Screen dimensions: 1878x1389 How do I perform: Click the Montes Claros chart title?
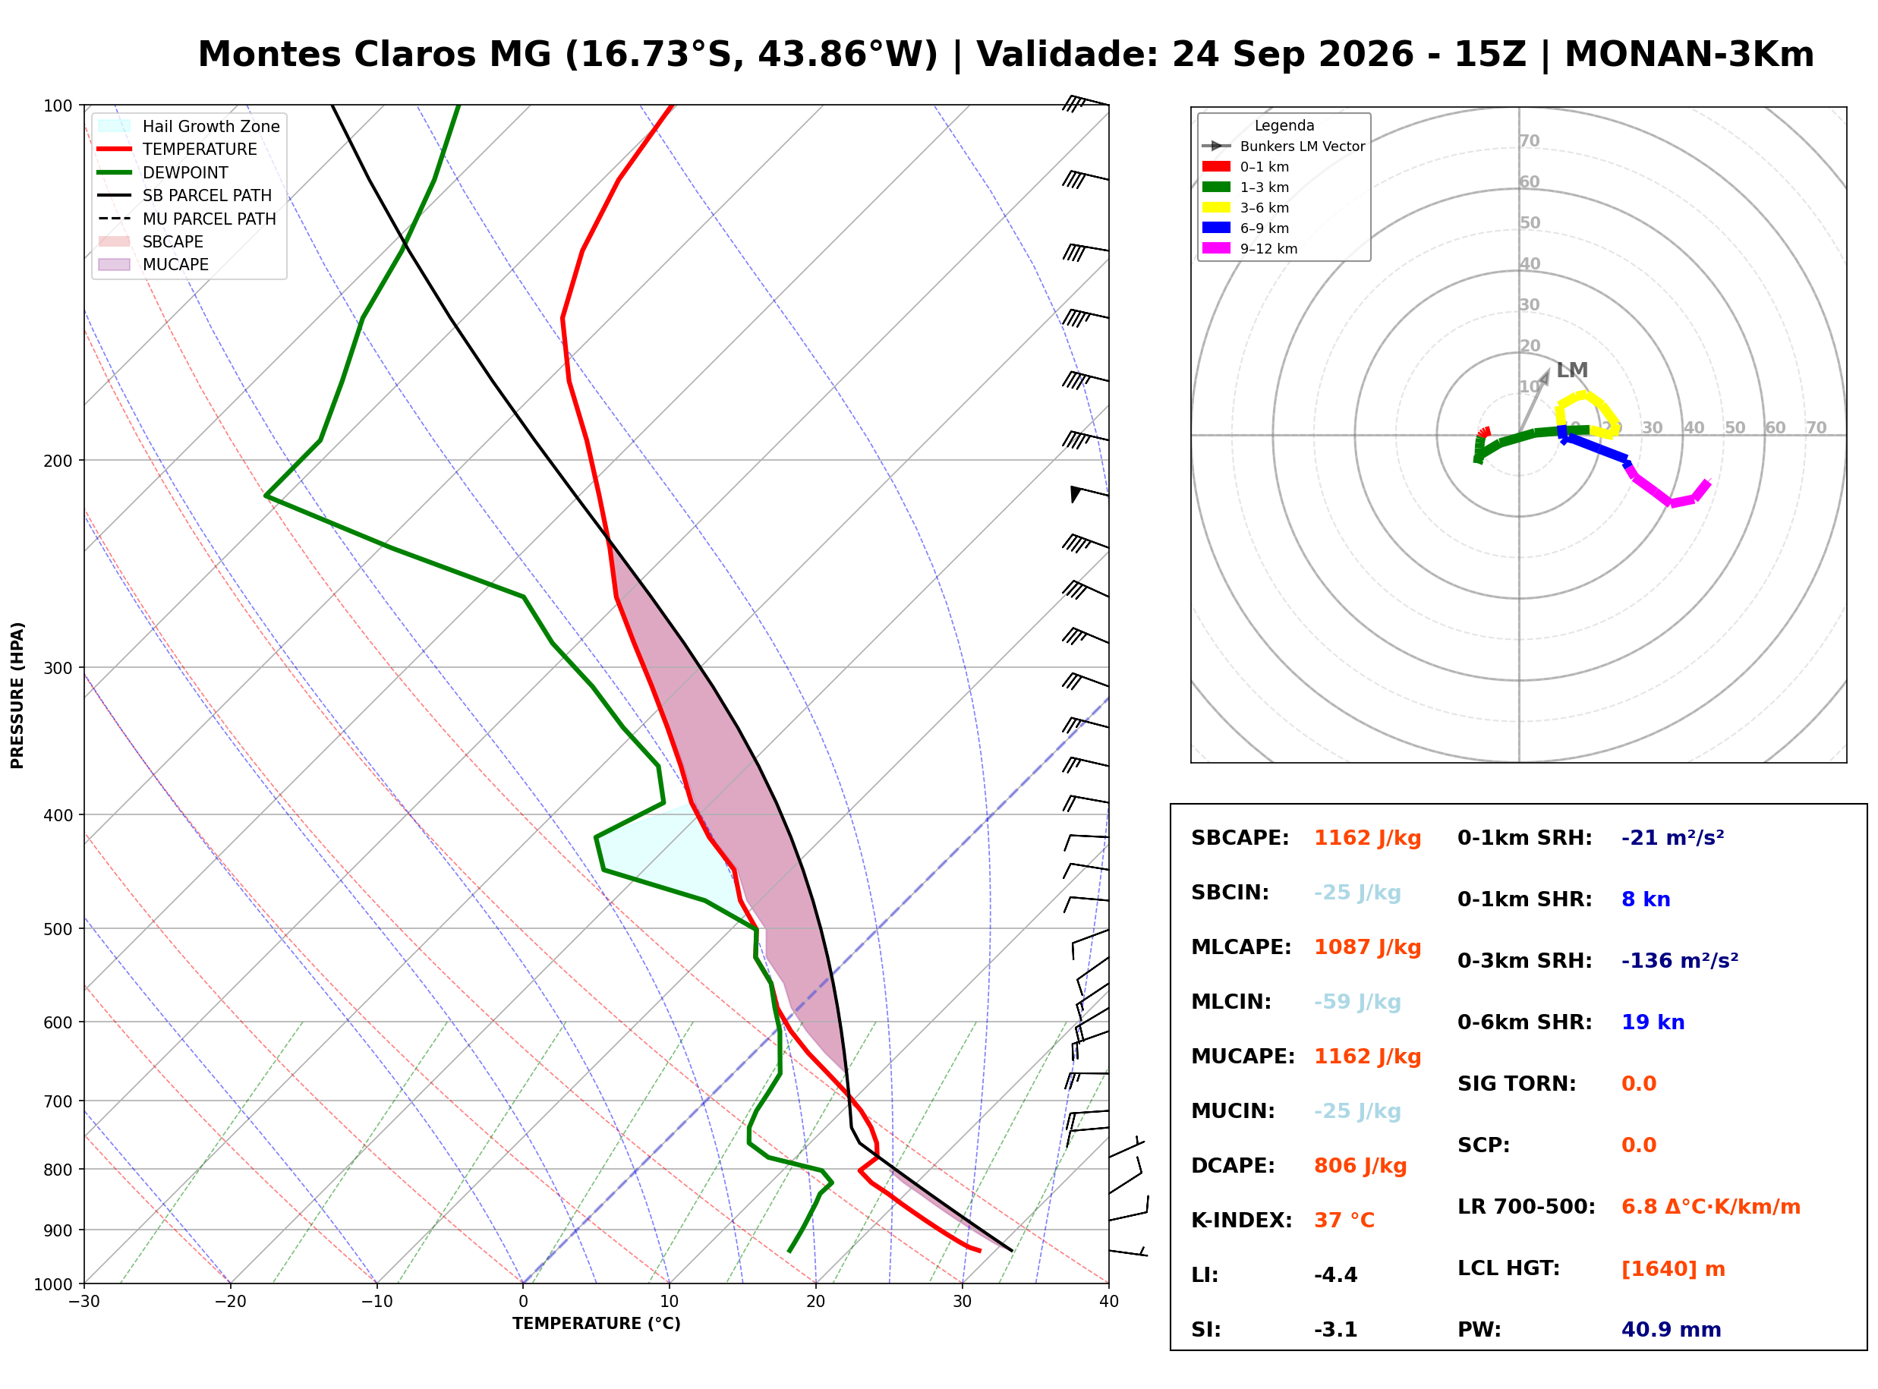pos(1005,55)
